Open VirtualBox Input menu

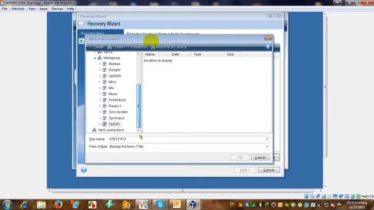(43, 9)
